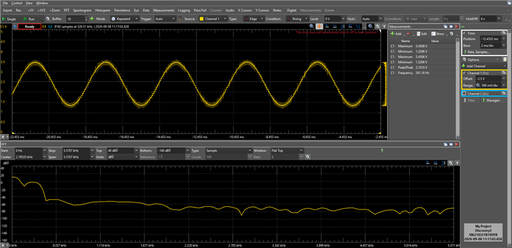Click the Run acquisition button
The width and height of the screenshot is (512, 248).
tap(29, 19)
